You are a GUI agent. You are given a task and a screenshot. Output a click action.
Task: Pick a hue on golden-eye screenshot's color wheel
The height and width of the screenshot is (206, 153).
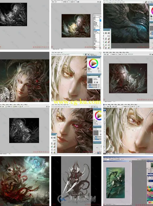point(94,63)
